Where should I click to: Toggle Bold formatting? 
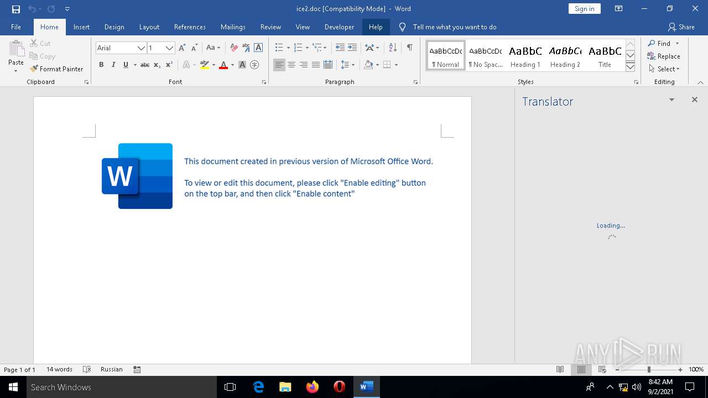tap(101, 65)
